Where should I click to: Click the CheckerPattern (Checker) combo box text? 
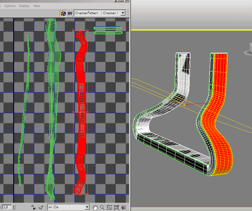click(97, 13)
